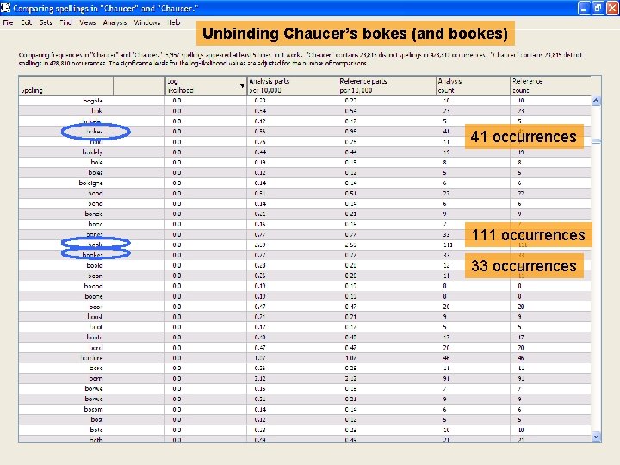The width and height of the screenshot is (620, 465).
Task: Click reference count 17 cell
Action: [x=521, y=338]
